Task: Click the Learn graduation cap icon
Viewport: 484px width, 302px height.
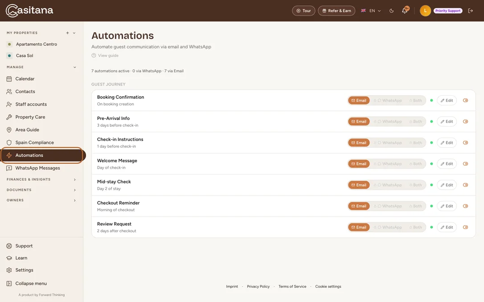Action: click(x=9, y=258)
